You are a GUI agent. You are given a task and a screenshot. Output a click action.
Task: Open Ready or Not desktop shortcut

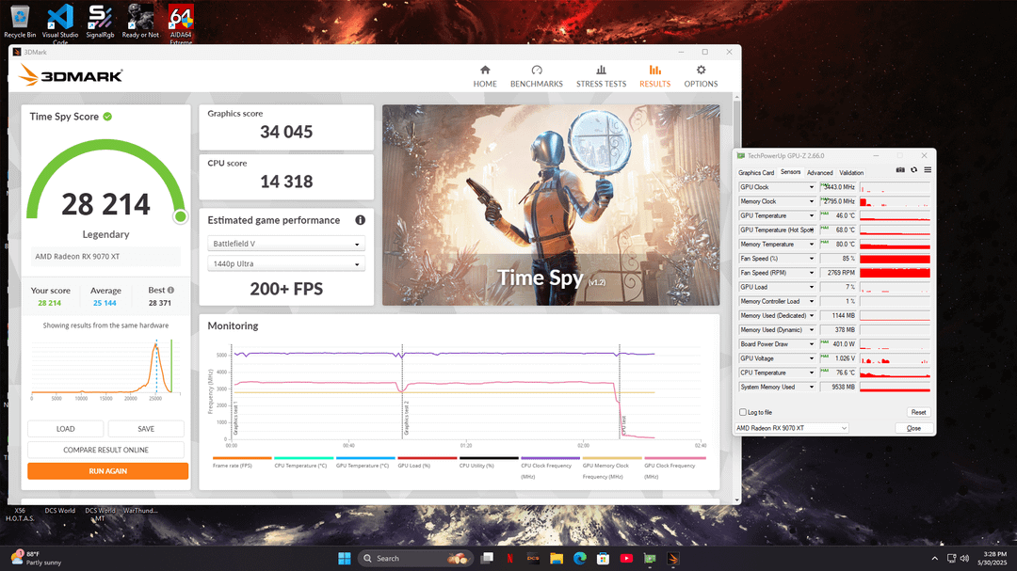click(x=140, y=21)
